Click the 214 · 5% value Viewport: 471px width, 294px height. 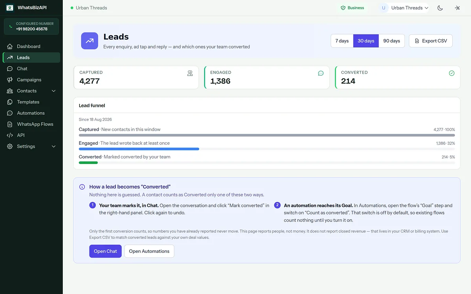(x=448, y=157)
